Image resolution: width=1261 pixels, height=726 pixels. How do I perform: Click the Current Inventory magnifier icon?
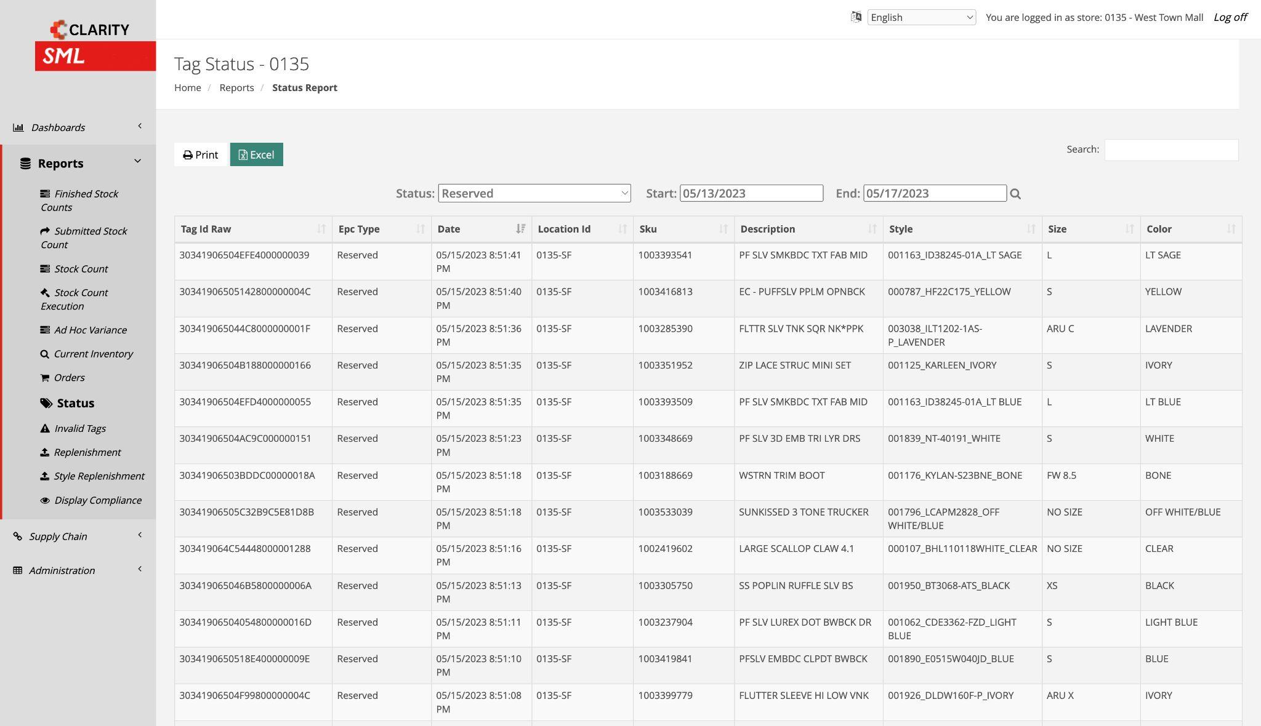(x=44, y=354)
